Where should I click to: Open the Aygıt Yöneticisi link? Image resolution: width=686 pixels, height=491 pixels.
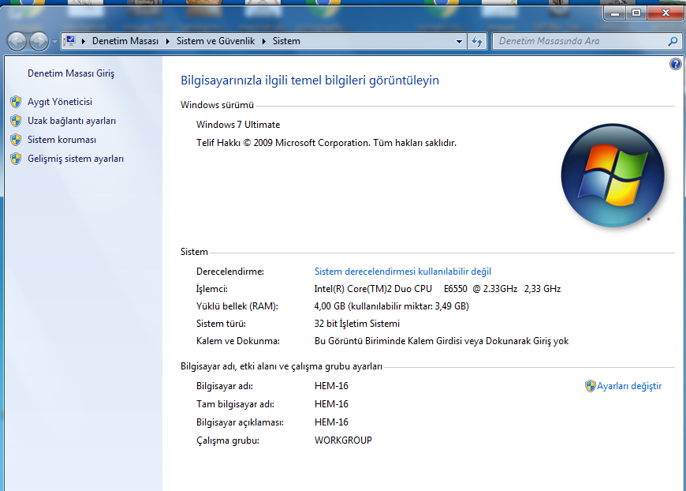60,102
